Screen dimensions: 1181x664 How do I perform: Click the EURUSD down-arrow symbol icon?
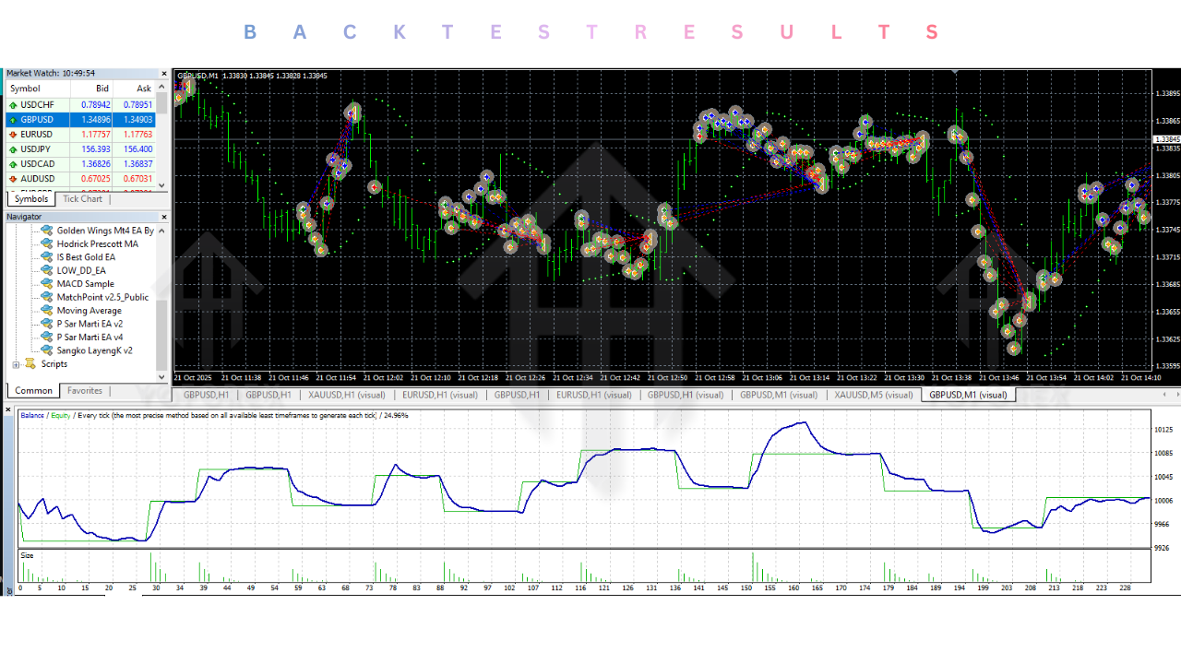click(x=13, y=135)
